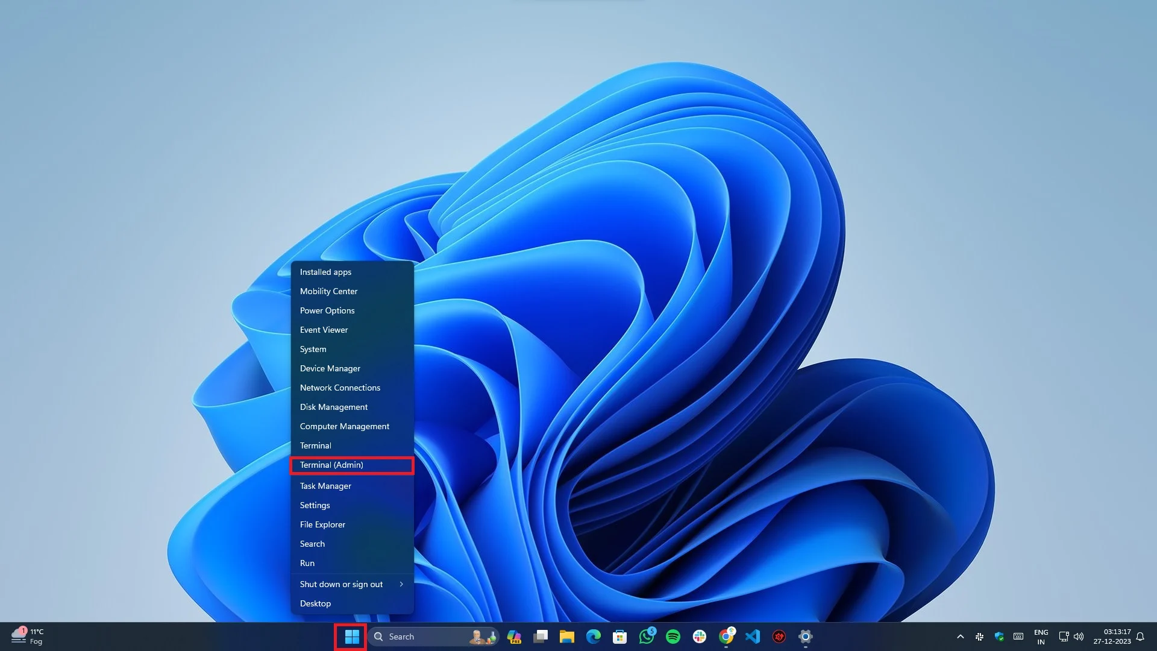Viewport: 1157px width, 651px height.
Task: Choose the Settings menu entry
Action: (352, 505)
